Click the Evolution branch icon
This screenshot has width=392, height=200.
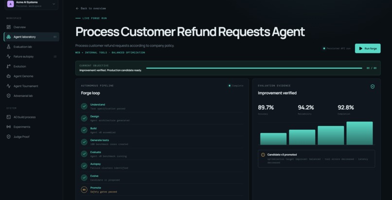[8, 66]
